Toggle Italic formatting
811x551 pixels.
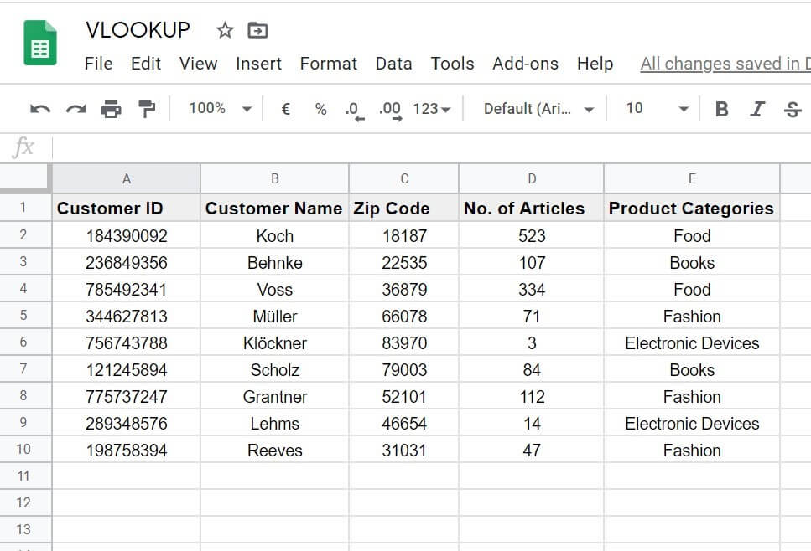tap(757, 109)
